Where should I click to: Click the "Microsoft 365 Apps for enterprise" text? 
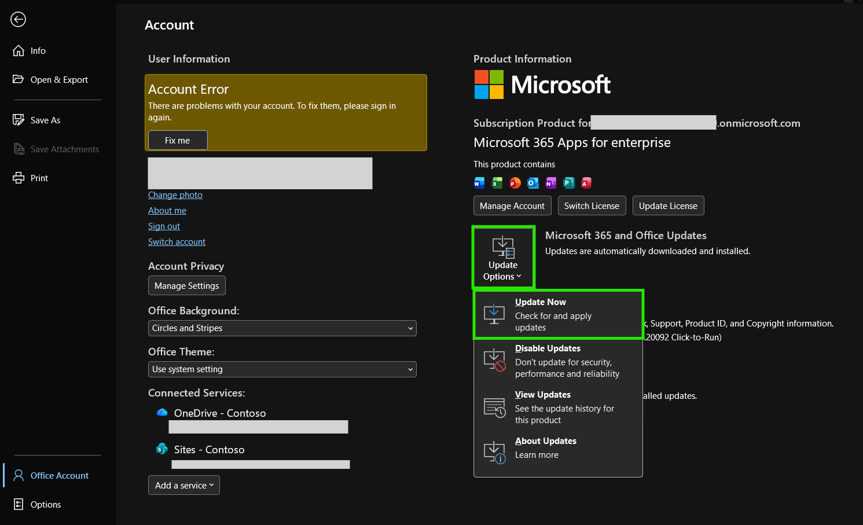tap(572, 142)
